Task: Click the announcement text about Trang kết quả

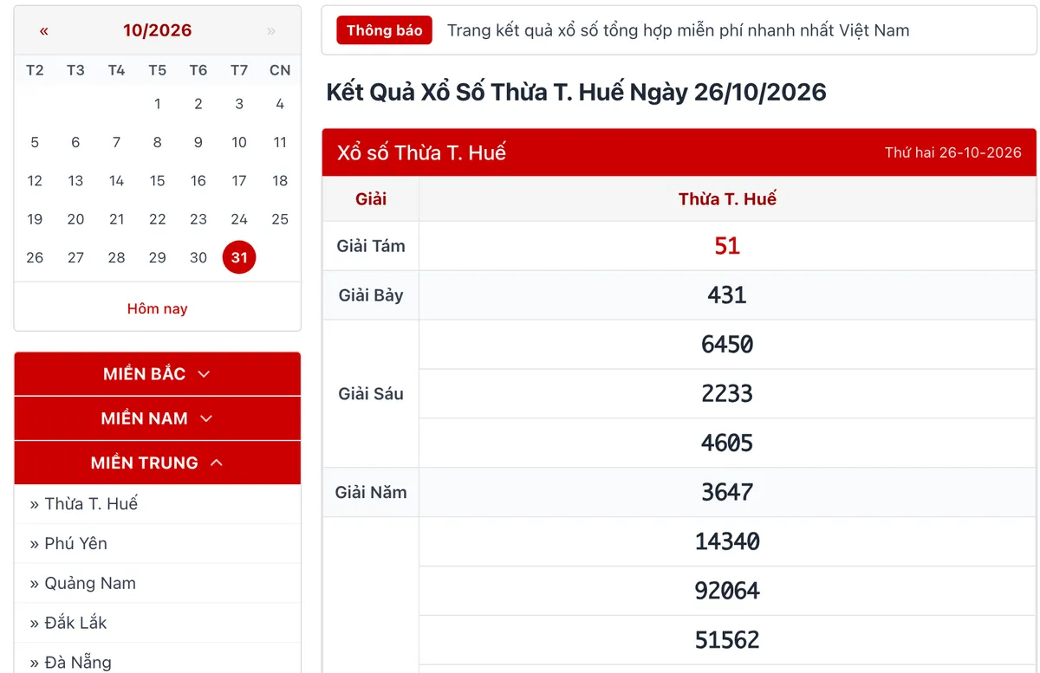Action: tap(679, 31)
